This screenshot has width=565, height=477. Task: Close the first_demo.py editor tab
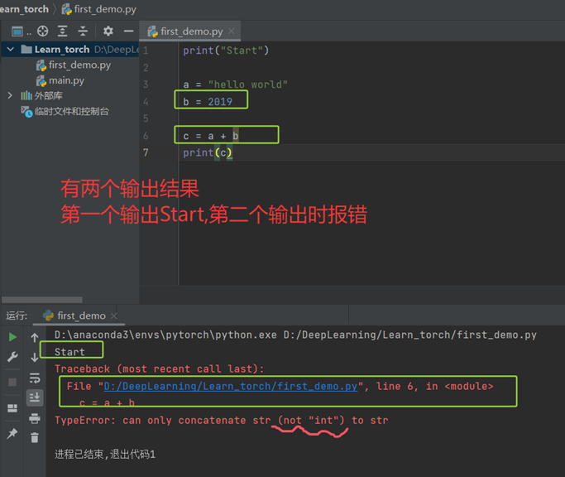[x=232, y=31]
